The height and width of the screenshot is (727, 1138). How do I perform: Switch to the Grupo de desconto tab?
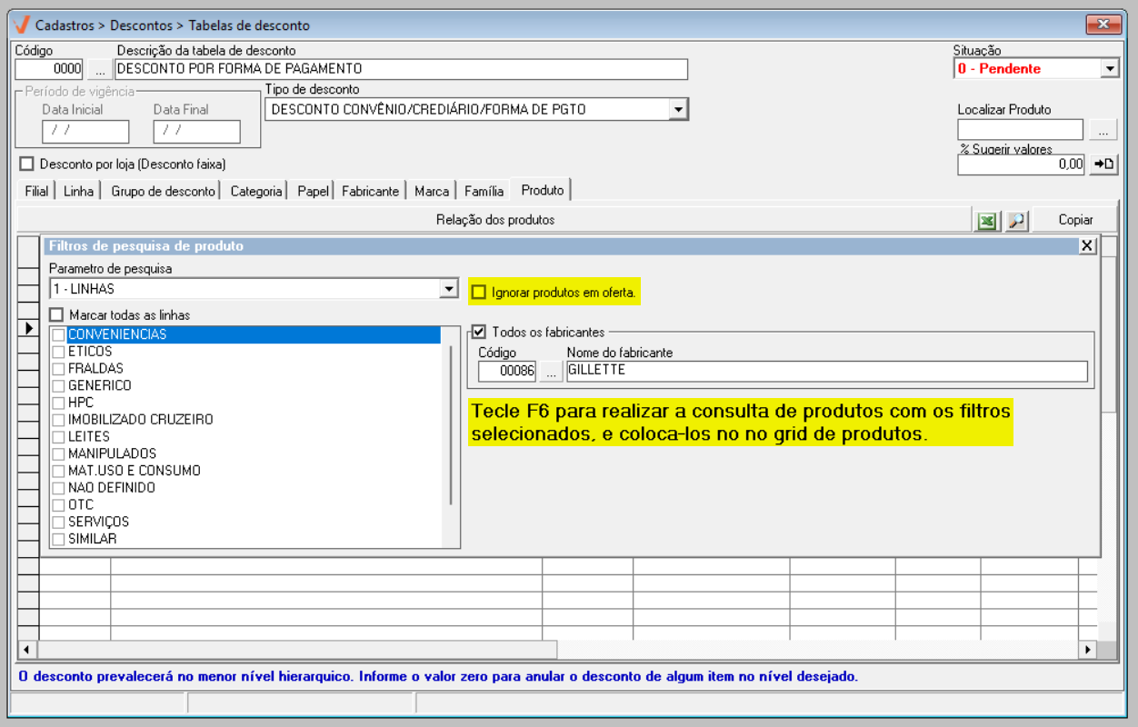pos(163,191)
